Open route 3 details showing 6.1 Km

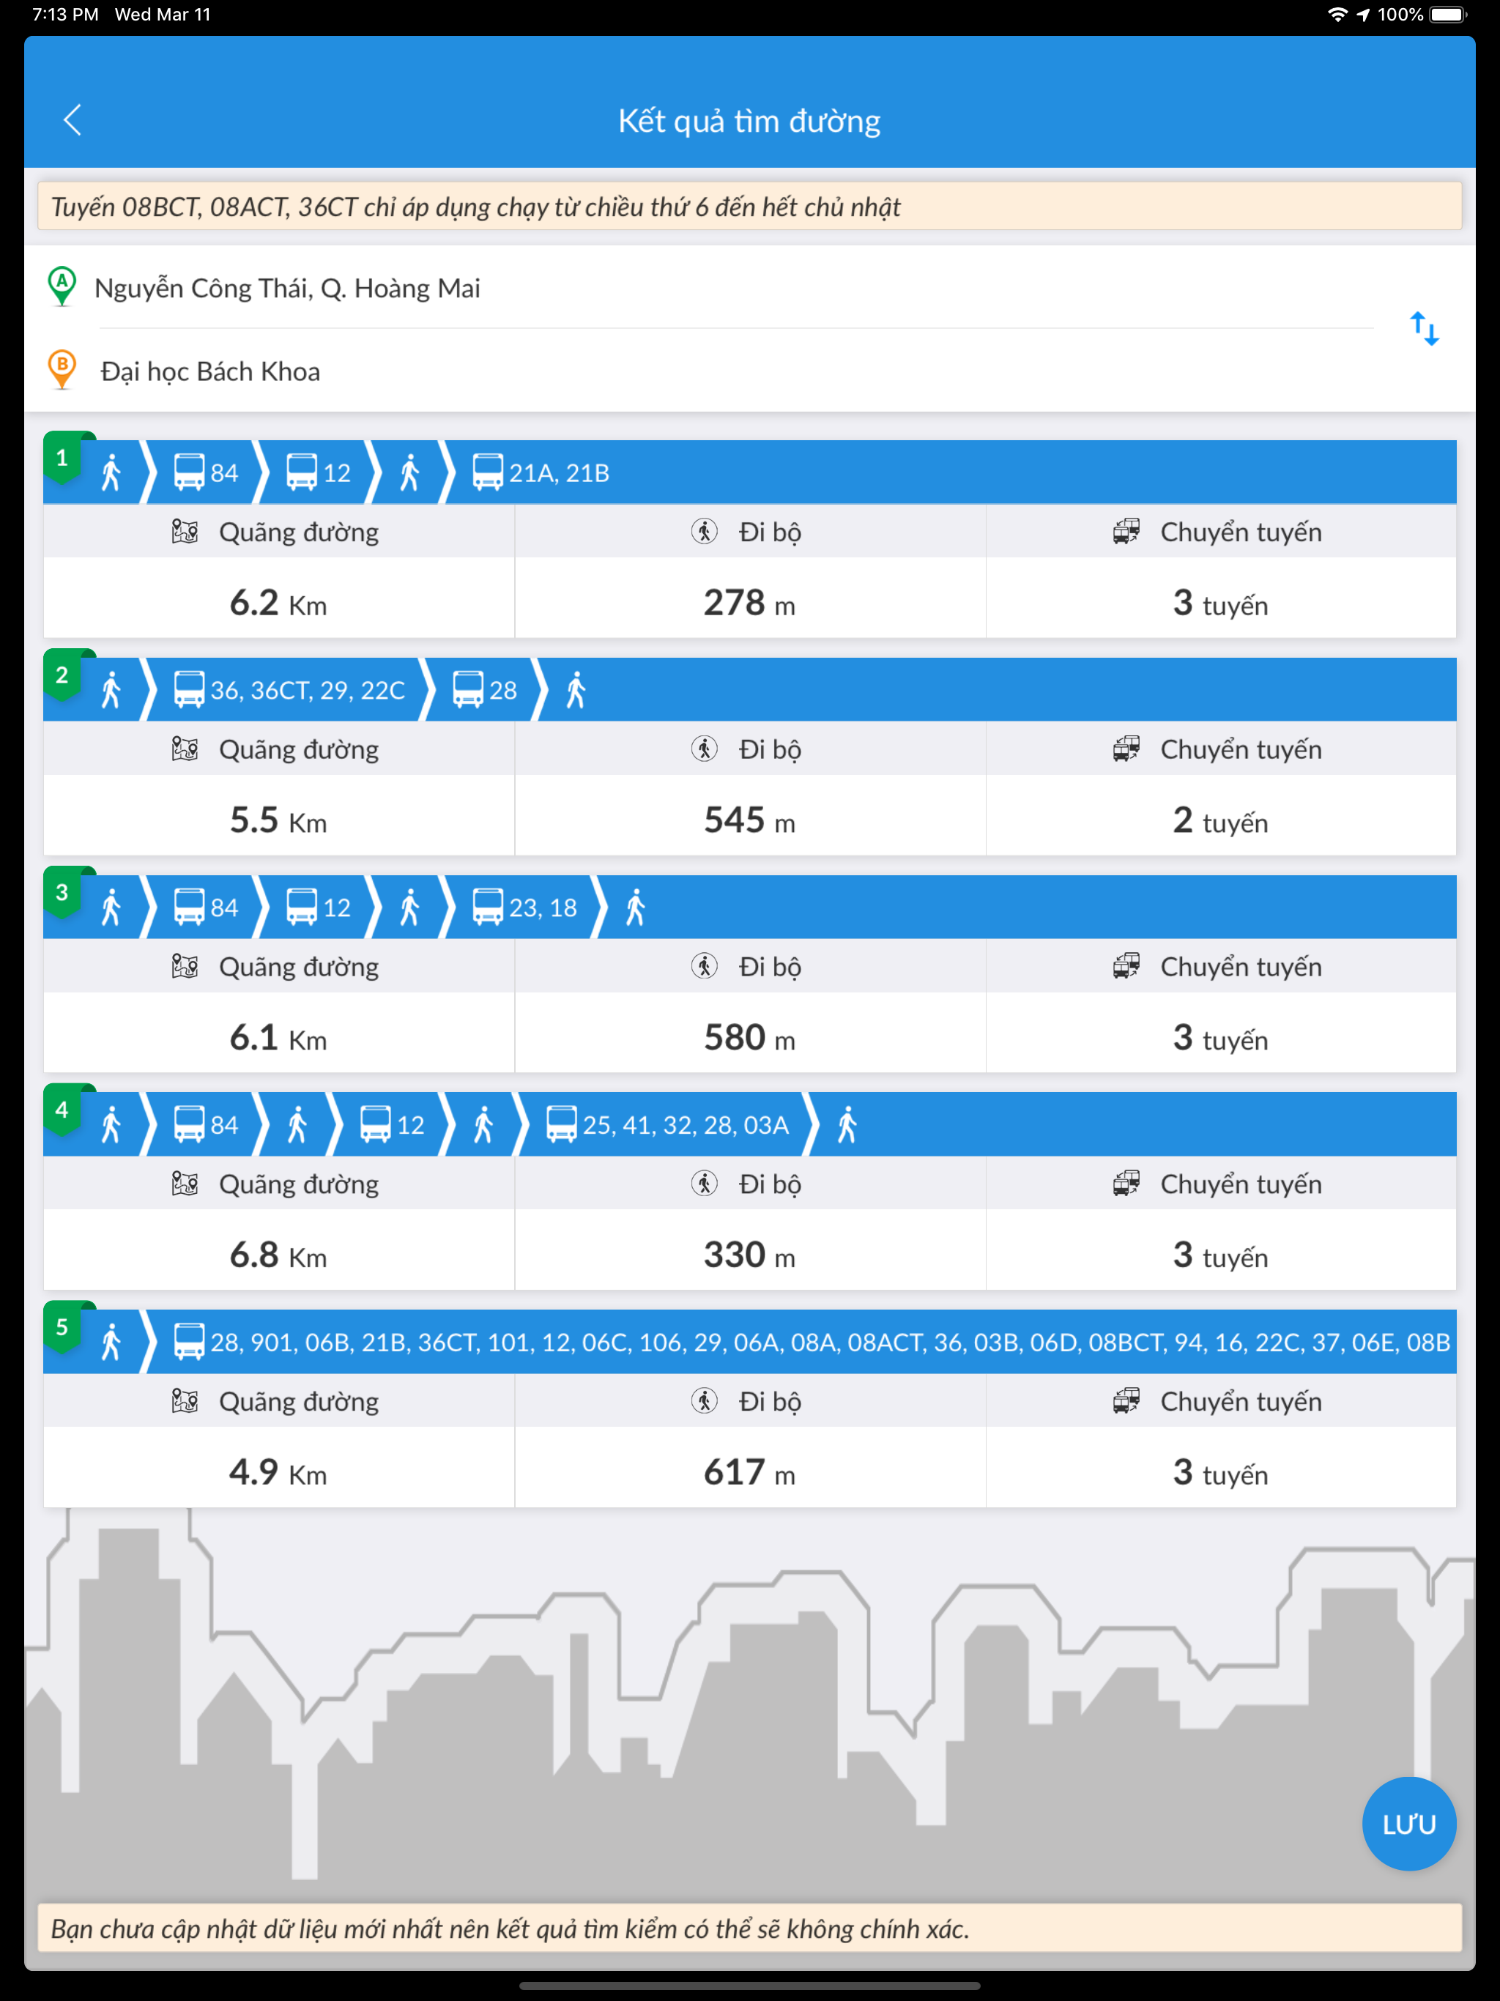(x=750, y=973)
